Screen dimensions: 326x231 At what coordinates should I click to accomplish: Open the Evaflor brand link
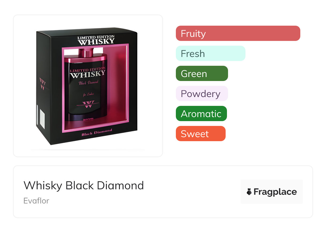pos(36,201)
